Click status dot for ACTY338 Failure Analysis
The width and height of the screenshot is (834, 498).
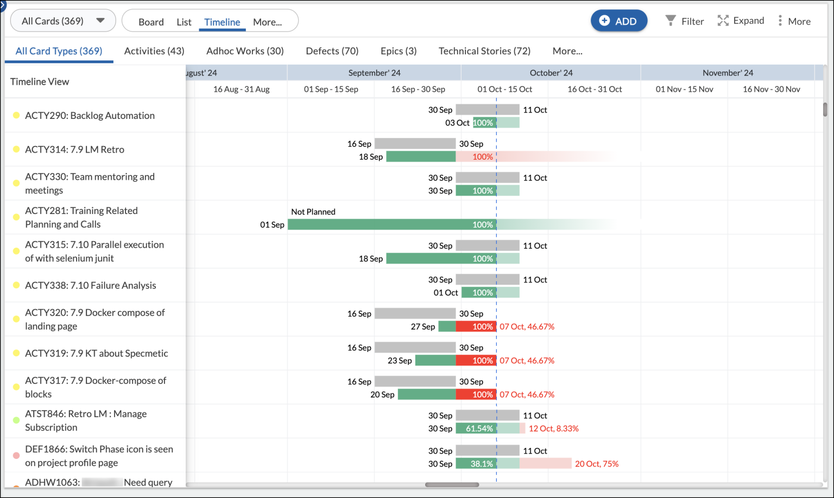[x=16, y=285]
